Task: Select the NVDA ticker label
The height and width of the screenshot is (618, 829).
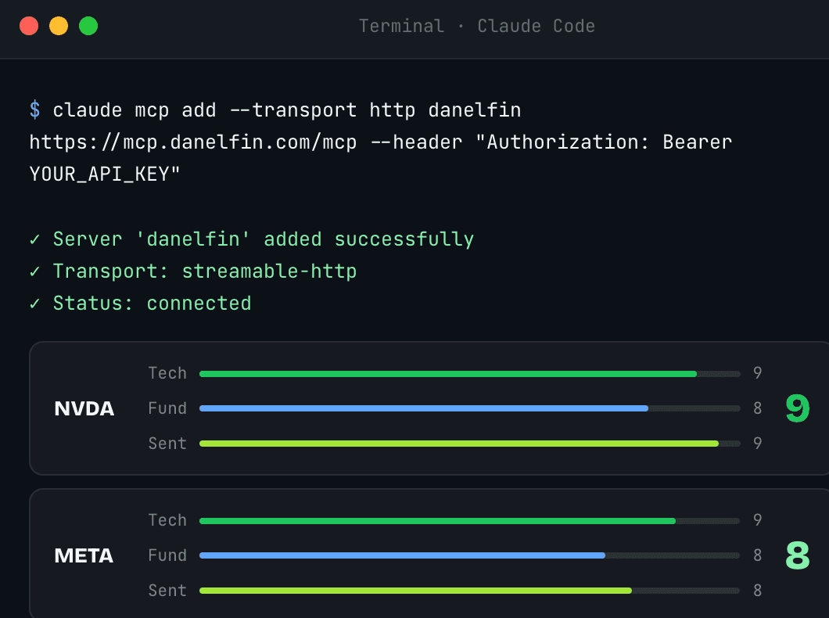Action: coord(84,408)
